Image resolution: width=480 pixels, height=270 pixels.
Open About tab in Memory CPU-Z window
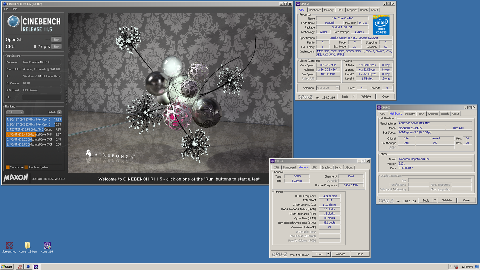pos(349,167)
